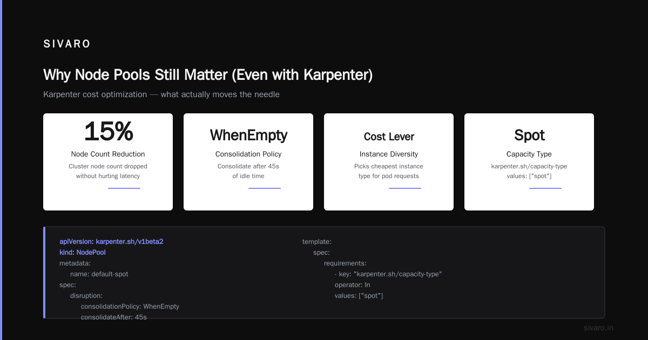Click the apiVersion: karpenter.sh/v1beta2 line

[111, 242]
